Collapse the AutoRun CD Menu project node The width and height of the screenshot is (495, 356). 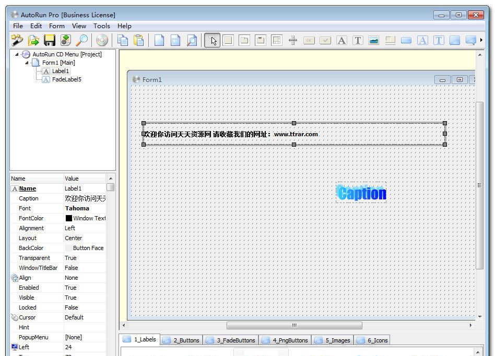click(17, 54)
